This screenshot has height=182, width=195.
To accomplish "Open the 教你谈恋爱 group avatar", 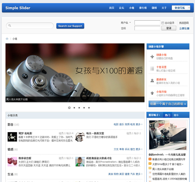I will tap(12, 162).
